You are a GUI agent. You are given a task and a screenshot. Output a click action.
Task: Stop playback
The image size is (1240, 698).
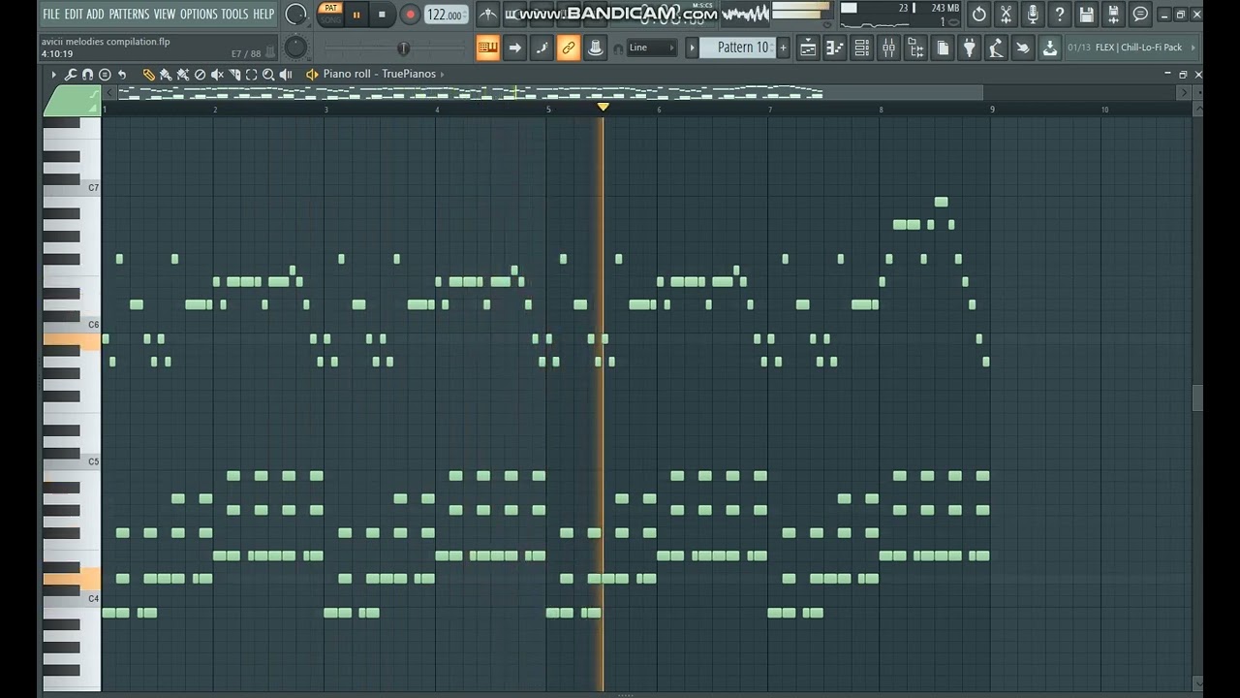point(382,14)
